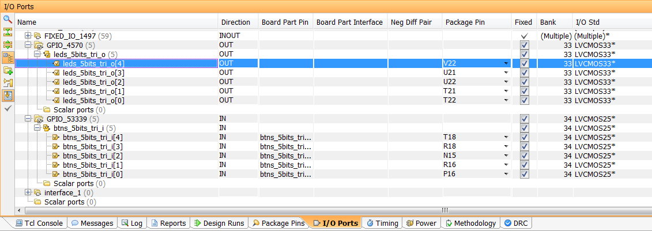Viewport: 652px width, 231px height.
Task: Click the create I/O port interface icon
Action: 7,70
